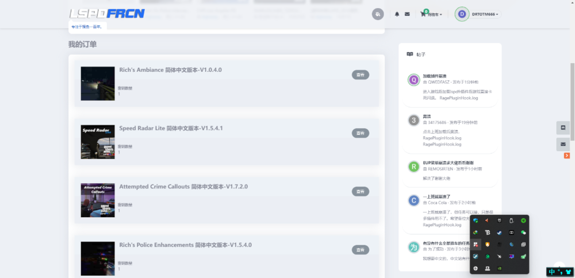Click the notification bell icon
The height and width of the screenshot is (278, 575).
pos(397,14)
